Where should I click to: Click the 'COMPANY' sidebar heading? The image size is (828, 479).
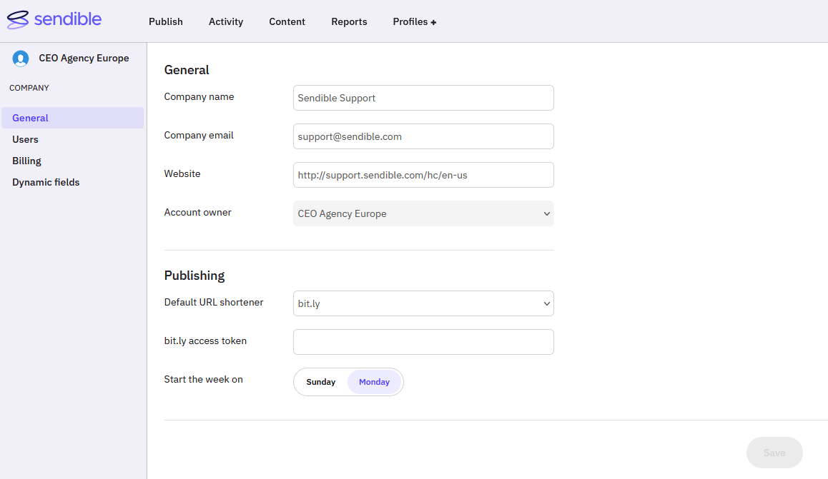(x=29, y=88)
